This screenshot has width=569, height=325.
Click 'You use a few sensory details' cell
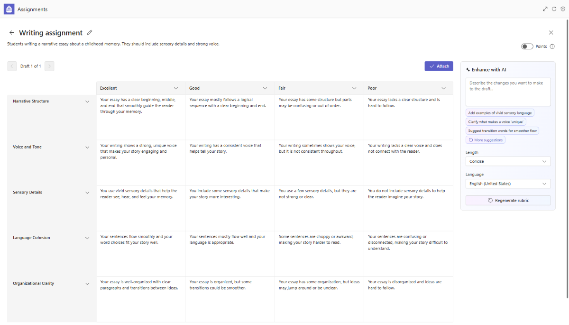[x=319, y=208]
